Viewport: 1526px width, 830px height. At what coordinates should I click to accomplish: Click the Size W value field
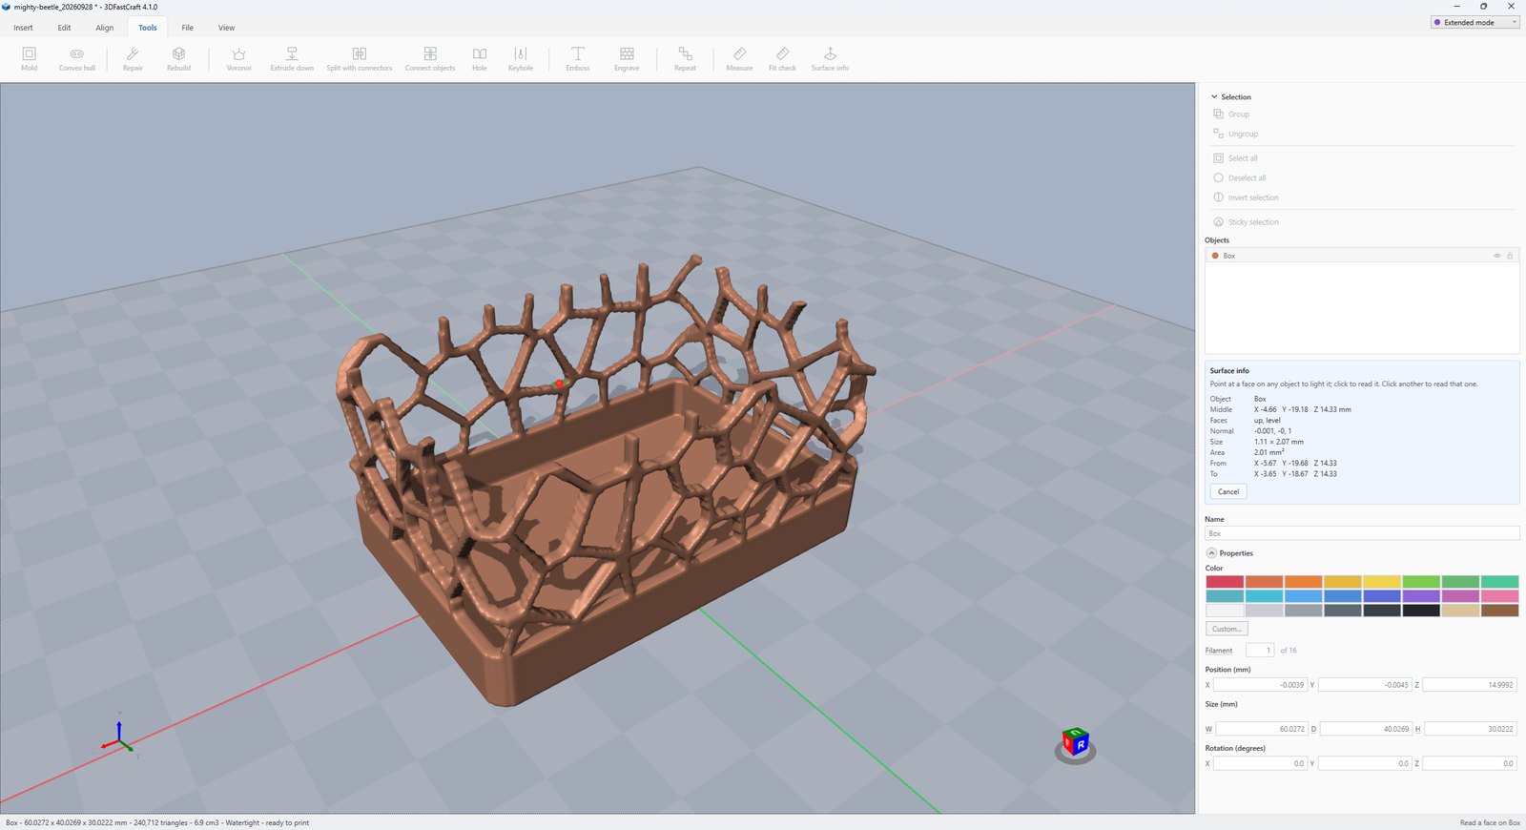point(1261,729)
